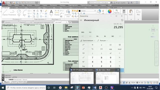Toggle the layer lock icon
Image resolution: width=160 pixels, height=90 pixels.
click(x=77, y=11)
